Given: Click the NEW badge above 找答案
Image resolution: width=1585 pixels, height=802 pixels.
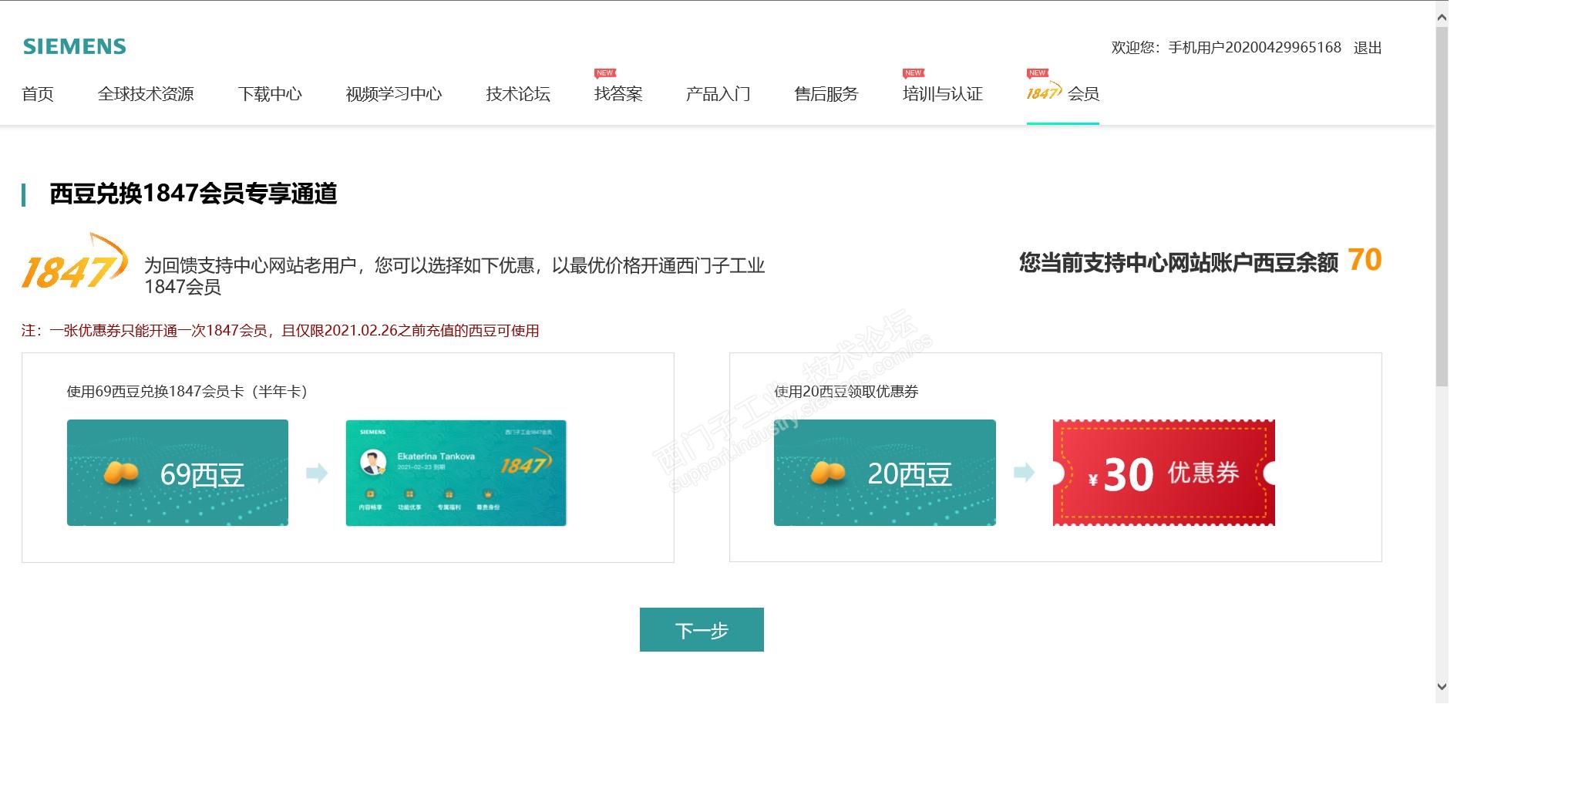Looking at the screenshot, I should [x=605, y=73].
